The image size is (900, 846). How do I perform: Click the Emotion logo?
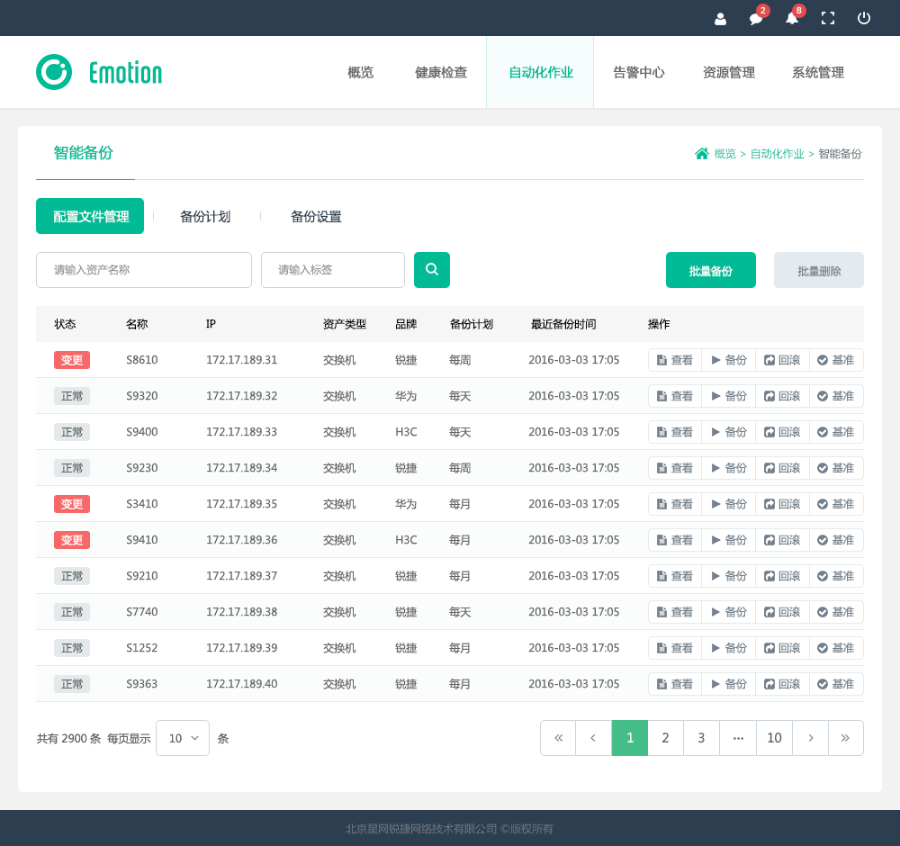pos(99,72)
